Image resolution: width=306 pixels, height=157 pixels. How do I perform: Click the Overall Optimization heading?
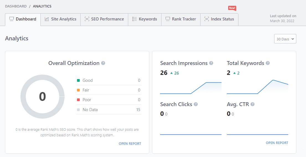click(x=74, y=63)
